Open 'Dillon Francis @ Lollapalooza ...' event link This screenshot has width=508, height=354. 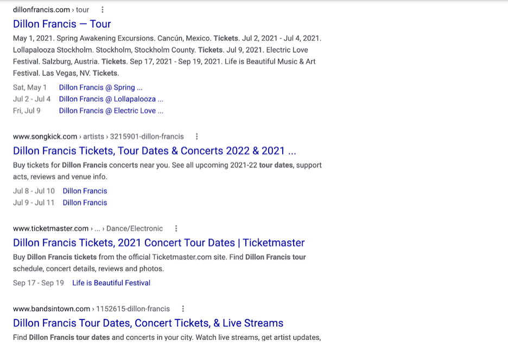pyautogui.click(x=111, y=99)
